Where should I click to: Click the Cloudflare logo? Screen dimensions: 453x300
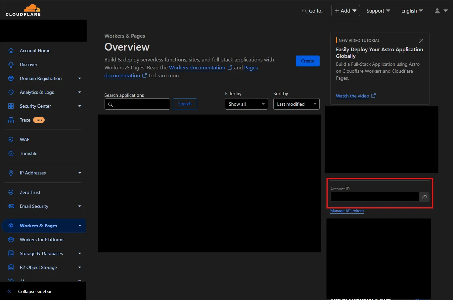23,10
